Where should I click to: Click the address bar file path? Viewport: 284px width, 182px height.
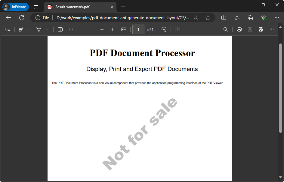[x=123, y=18]
